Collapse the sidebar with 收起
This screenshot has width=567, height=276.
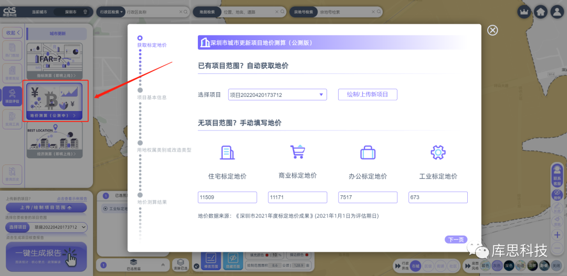(12, 32)
